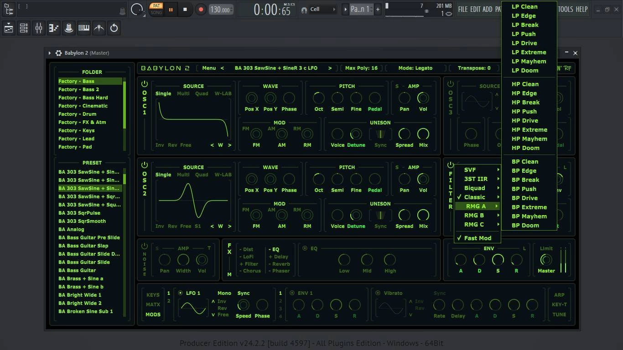Choose BP Extreme filter type
623x350 pixels.
[529, 207]
